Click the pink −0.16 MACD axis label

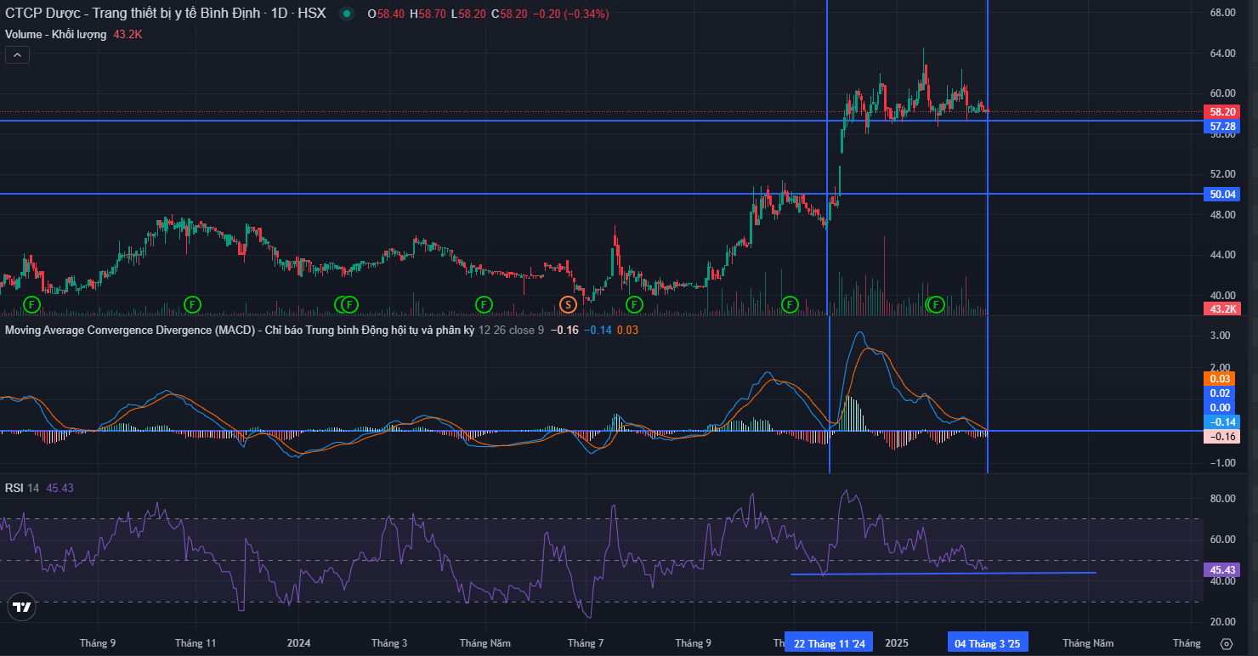click(1223, 436)
